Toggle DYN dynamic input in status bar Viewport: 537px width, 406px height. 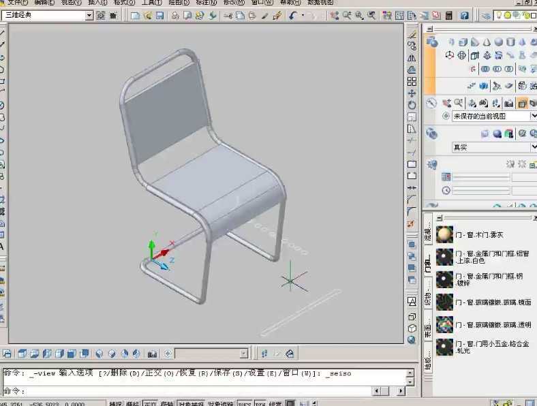click(260, 404)
